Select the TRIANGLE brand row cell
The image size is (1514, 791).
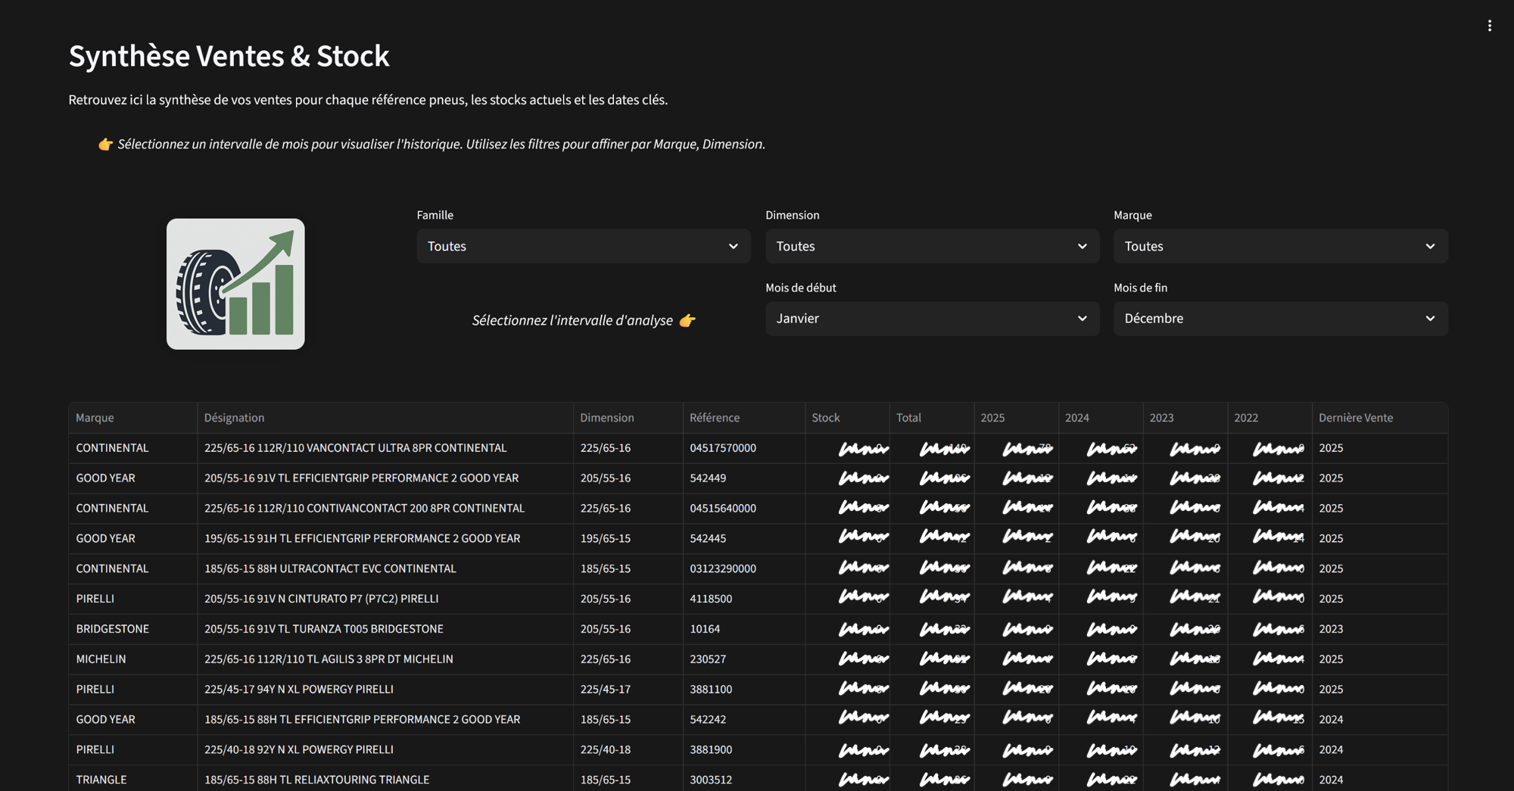pyautogui.click(x=101, y=780)
